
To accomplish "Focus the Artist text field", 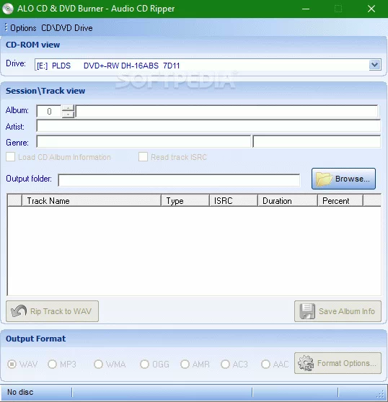I will (x=208, y=126).
